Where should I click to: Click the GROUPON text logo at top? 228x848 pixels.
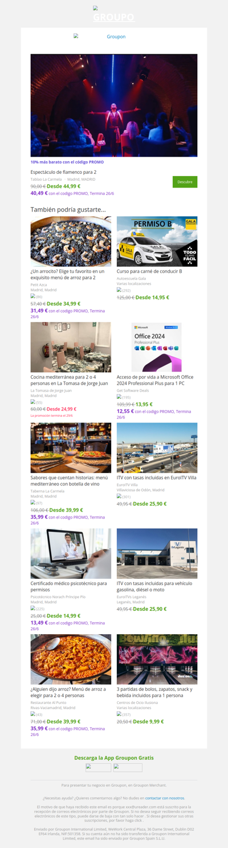click(114, 16)
